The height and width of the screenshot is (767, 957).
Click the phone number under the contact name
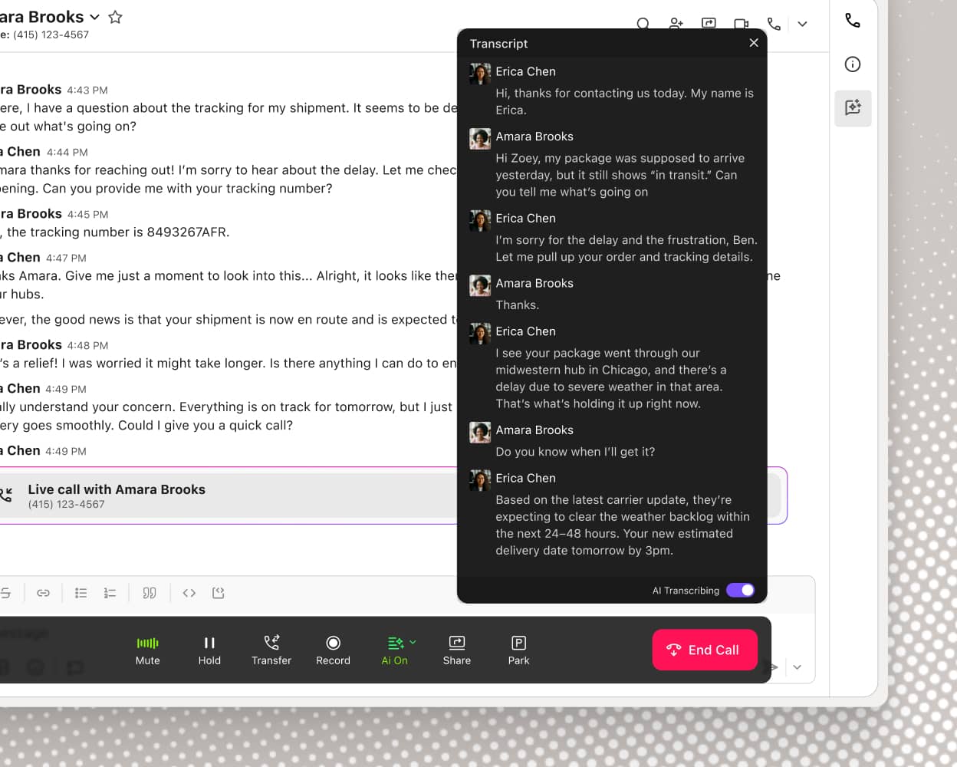(51, 35)
